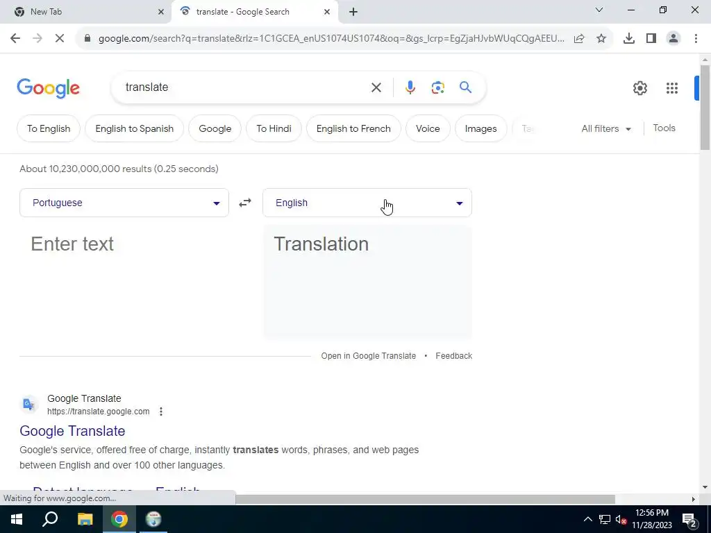Open more options for Google Translate result
Viewport: 711px width, 533px height.
pyautogui.click(x=161, y=412)
